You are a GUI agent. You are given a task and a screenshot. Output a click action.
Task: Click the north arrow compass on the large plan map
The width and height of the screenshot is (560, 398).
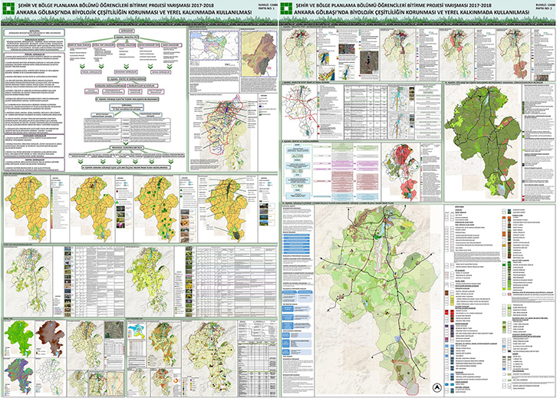click(x=437, y=388)
